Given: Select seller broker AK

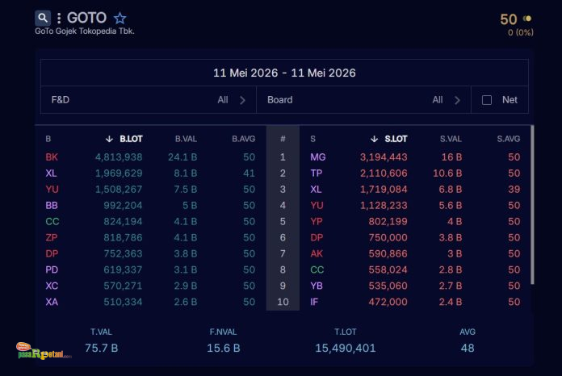Looking at the screenshot, I should click(317, 254).
